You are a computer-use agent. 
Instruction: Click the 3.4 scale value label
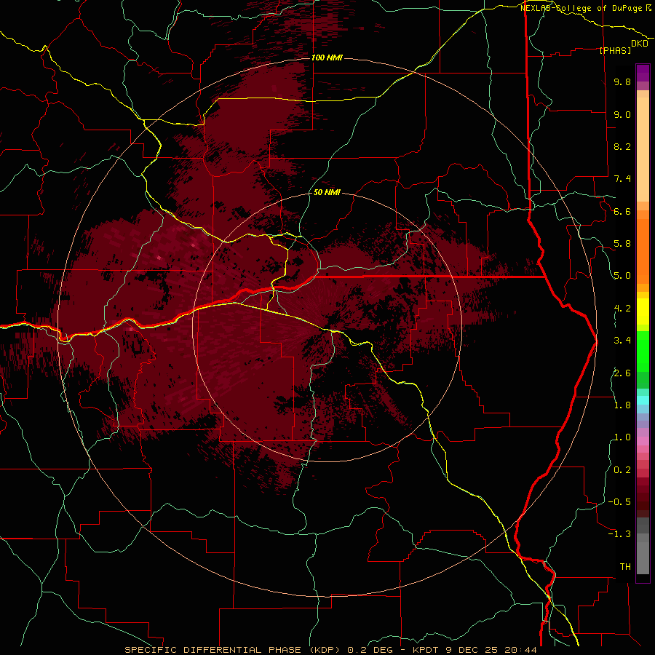pos(622,341)
